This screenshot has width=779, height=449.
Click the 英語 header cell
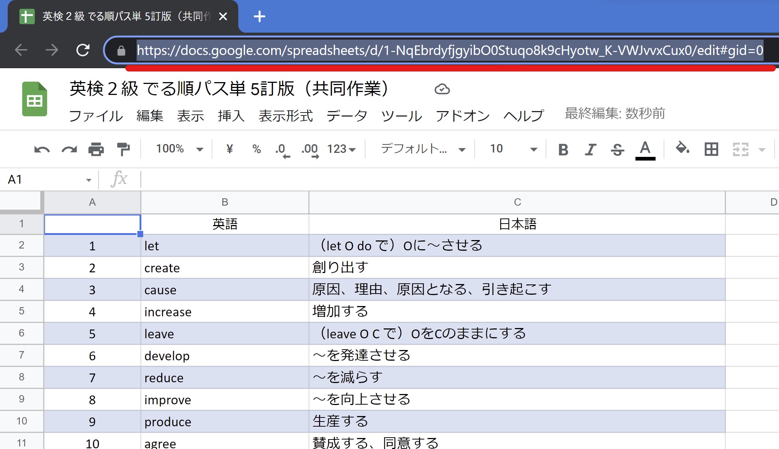click(225, 224)
